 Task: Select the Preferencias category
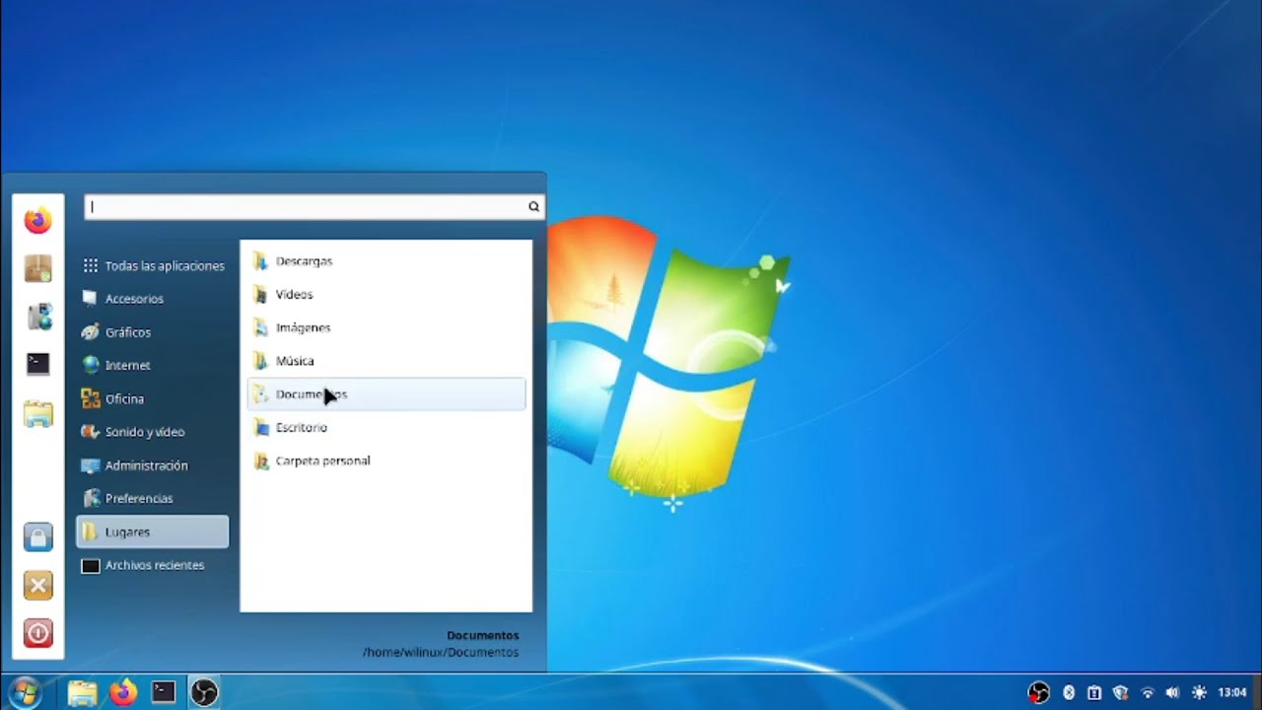[x=153, y=498]
